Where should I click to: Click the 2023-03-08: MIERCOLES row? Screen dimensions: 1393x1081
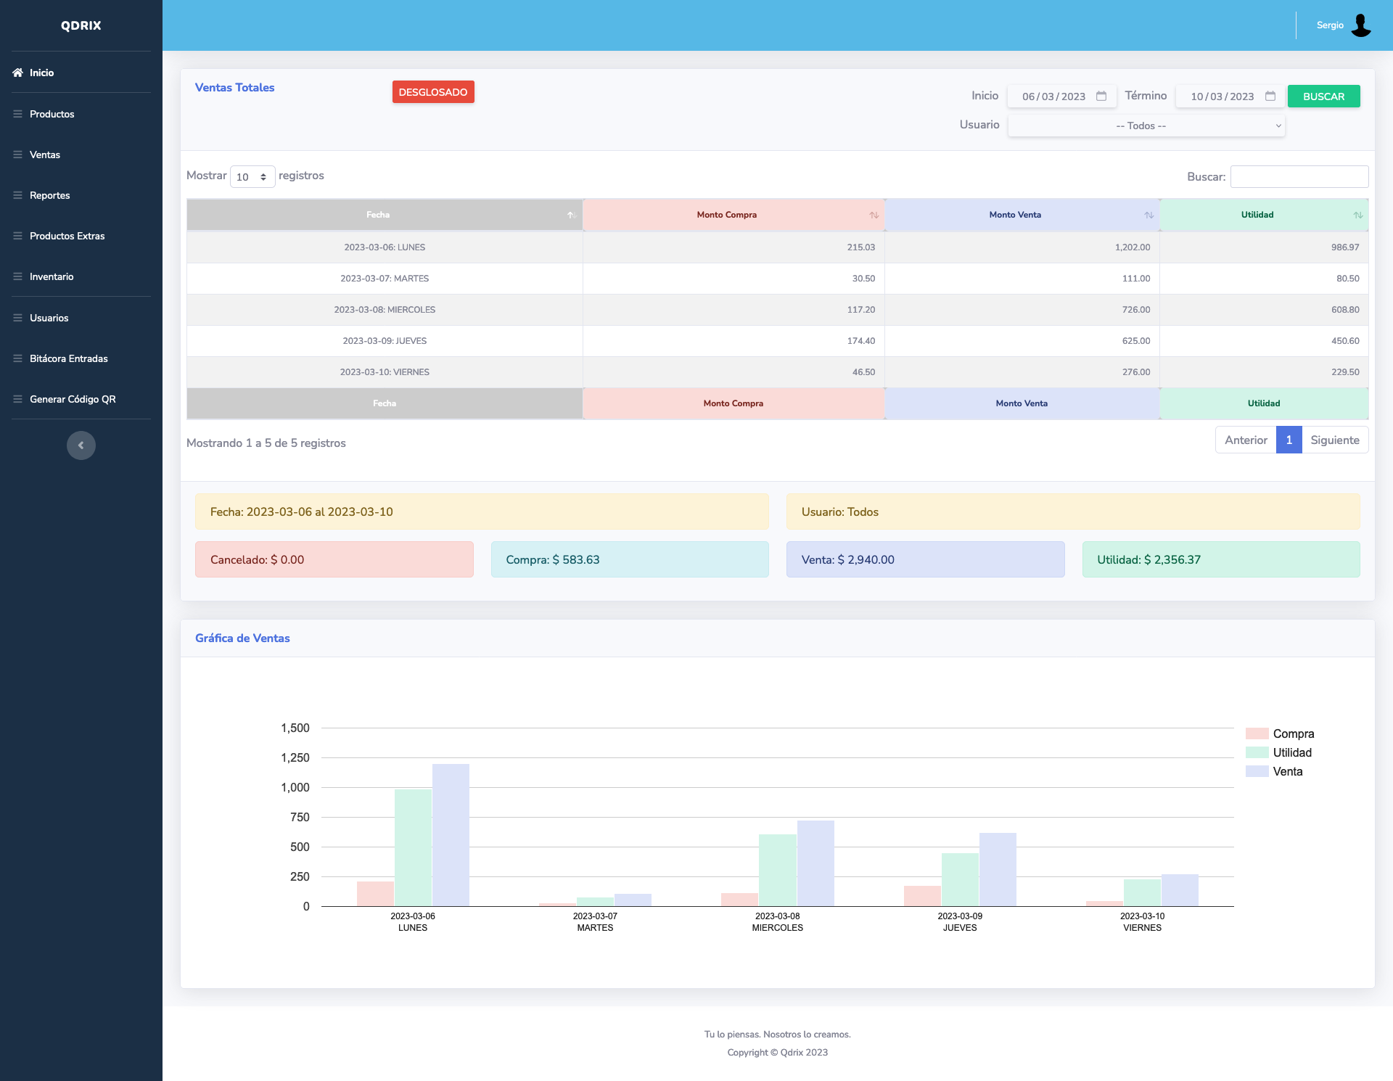[778, 310]
